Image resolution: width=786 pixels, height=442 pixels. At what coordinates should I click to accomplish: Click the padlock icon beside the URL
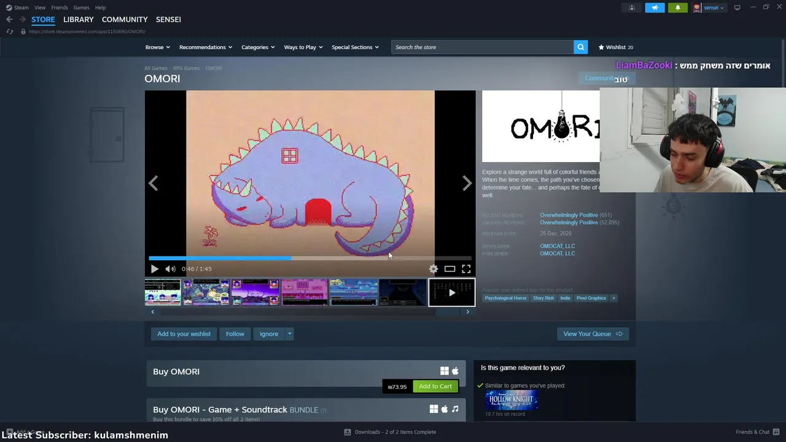[23, 31]
